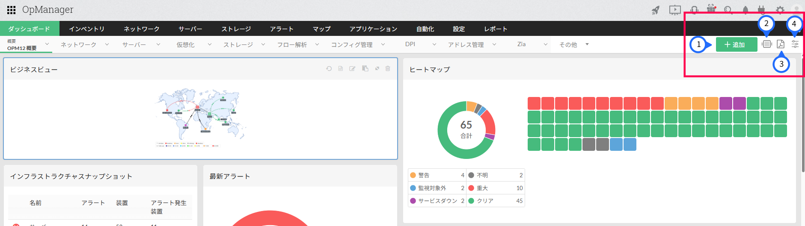
Task: Switch to the インベントリ tab
Action: coord(87,29)
